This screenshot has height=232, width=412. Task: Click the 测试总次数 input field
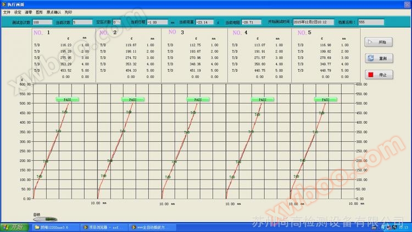(x=42, y=22)
